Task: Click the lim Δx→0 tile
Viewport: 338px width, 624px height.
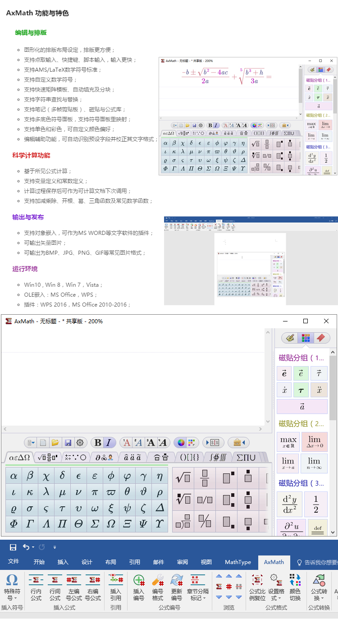Action: click(315, 441)
